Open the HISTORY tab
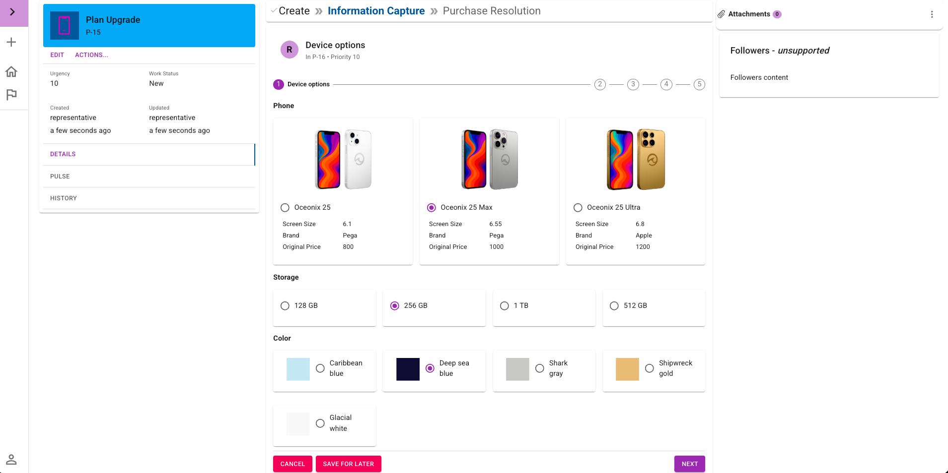The height and width of the screenshot is (473, 948). tap(64, 198)
